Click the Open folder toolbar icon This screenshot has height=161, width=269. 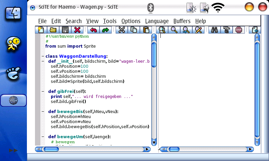click(53, 30)
